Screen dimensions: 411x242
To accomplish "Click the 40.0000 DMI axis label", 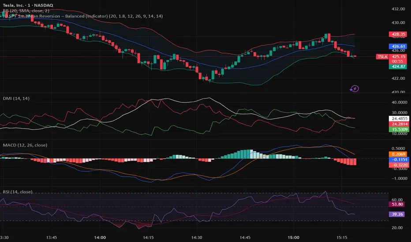I will 399,102.
